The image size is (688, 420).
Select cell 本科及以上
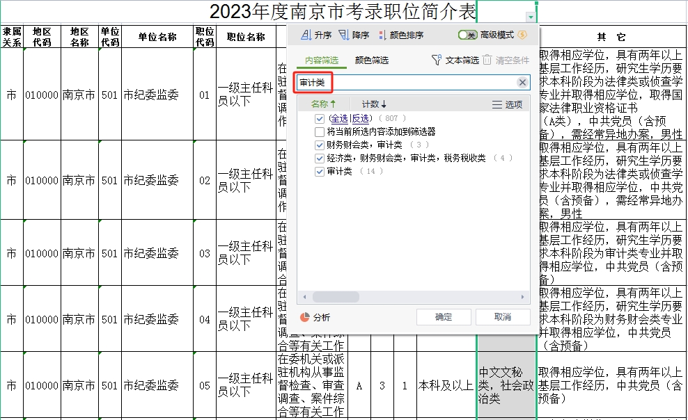[446, 385]
